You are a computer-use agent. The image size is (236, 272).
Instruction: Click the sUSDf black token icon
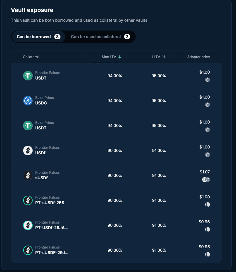28,175
